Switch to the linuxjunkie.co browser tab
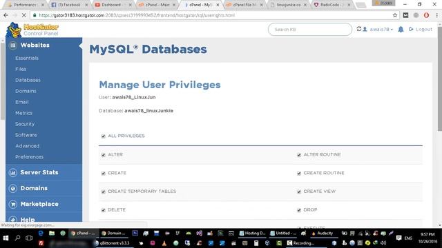 [288, 5]
